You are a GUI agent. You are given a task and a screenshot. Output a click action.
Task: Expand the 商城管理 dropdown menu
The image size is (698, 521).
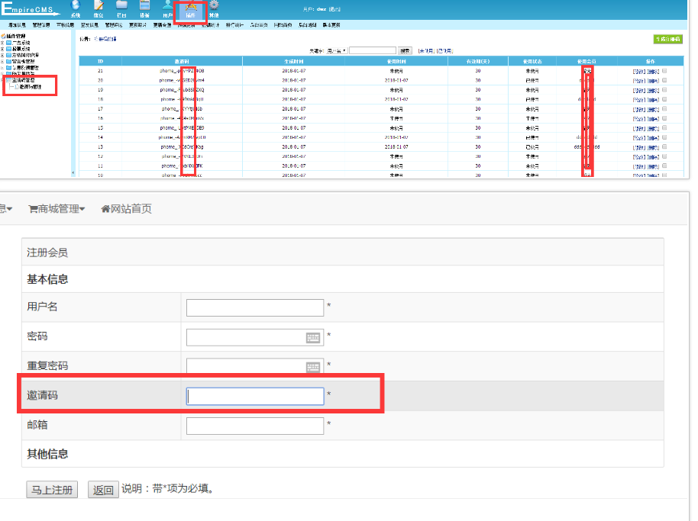click(x=57, y=209)
